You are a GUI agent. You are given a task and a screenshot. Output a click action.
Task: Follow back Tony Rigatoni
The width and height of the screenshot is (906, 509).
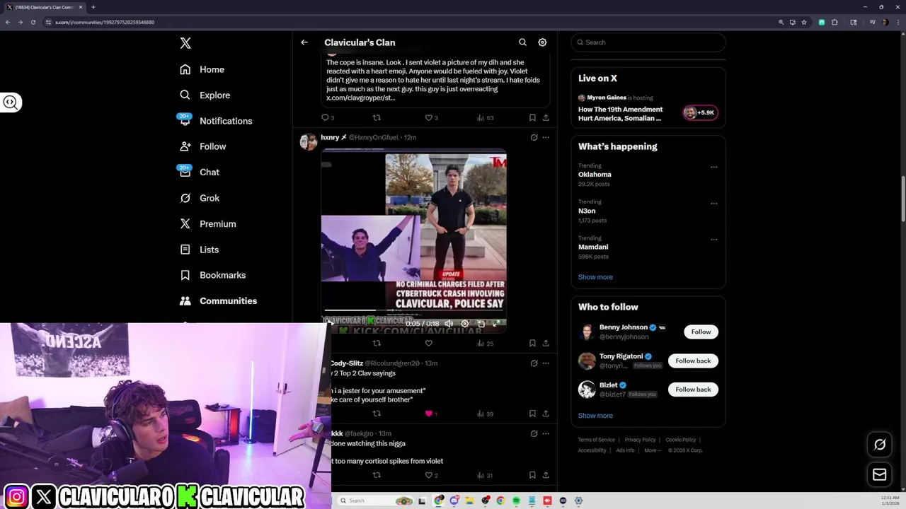693,361
